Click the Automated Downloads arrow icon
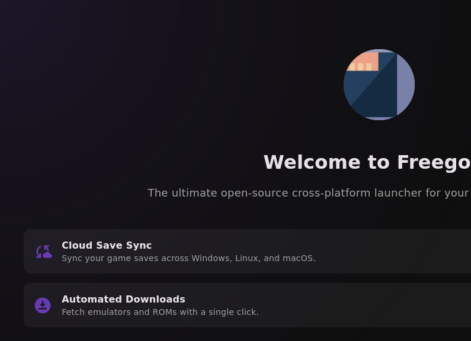Viewport: 471px width, 341px height. pyautogui.click(x=43, y=305)
